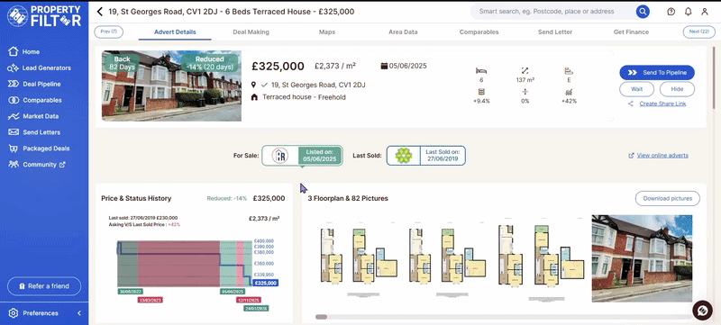
Task: Click the bedrooms bed icon
Action: pos(481,71)
